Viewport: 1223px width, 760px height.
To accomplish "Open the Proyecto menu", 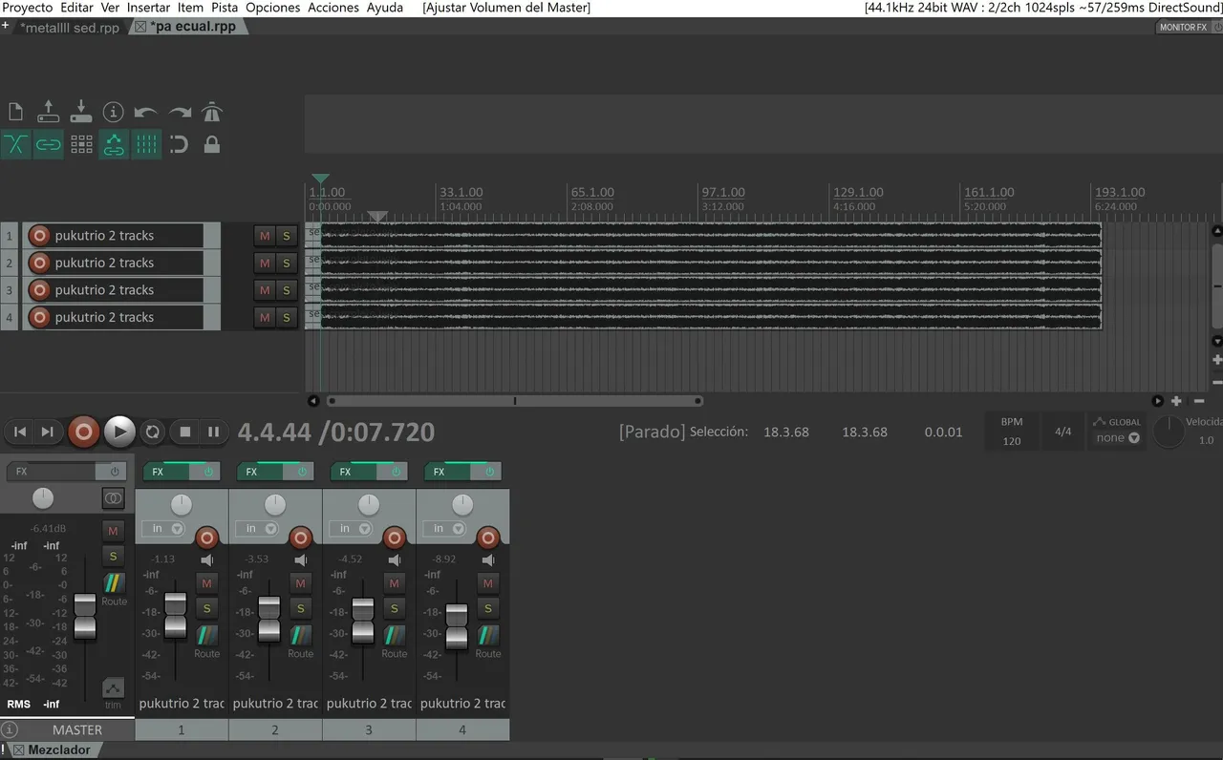I will pyautogui.click(x=28, y=8).
